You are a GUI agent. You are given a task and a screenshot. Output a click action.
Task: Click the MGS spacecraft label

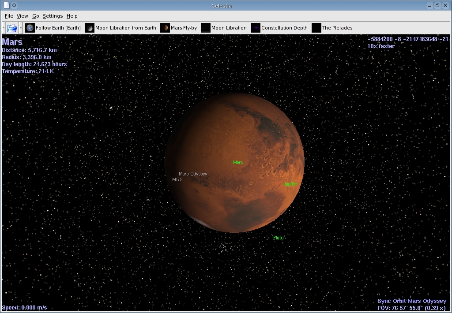177,180
